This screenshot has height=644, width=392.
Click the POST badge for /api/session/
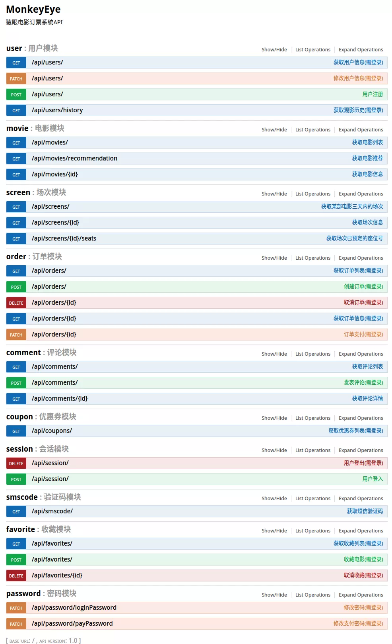point(16,480)
